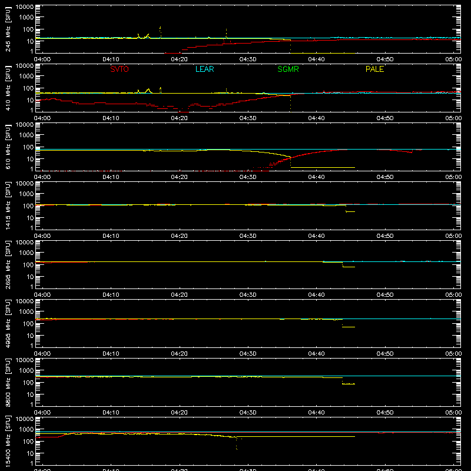Screen dimensions: 471x471
Task: Click the 1000 tick on 410 MHz axis
Action: click(26, 76)
